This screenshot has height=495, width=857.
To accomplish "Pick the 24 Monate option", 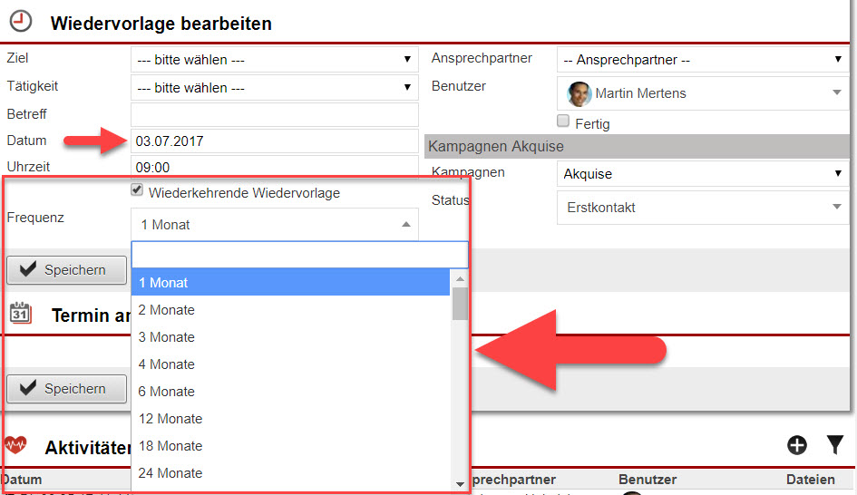I will click(170, 473).
